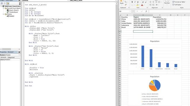190x106 pixels.
Task: Open the Underline style dropdown arrow
Action: (x=140, y=2)
